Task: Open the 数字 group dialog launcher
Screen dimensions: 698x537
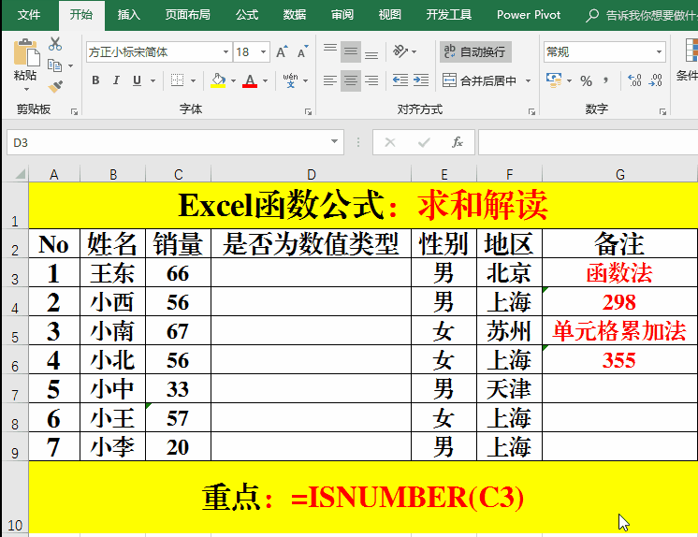Action: (x=662, y=111)
